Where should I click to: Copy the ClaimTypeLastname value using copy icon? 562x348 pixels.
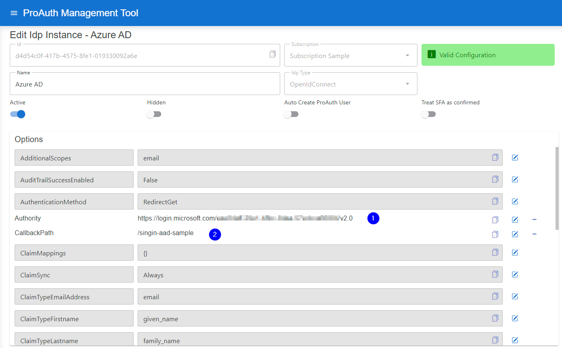coord(495,340)
